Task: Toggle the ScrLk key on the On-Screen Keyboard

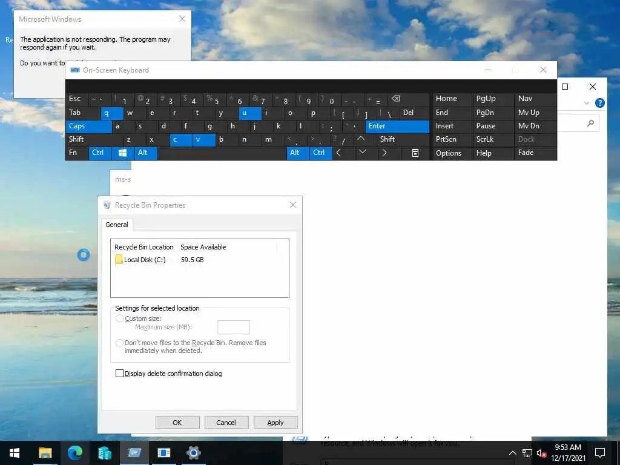Action: tap(493, 139)
